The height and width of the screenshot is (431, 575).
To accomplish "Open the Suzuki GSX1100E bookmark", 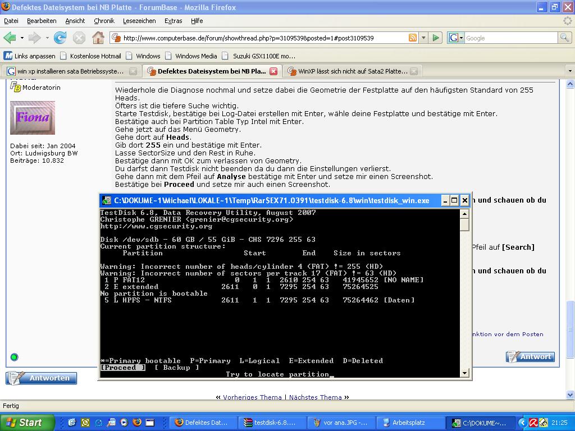I will [x=259, y=56].
